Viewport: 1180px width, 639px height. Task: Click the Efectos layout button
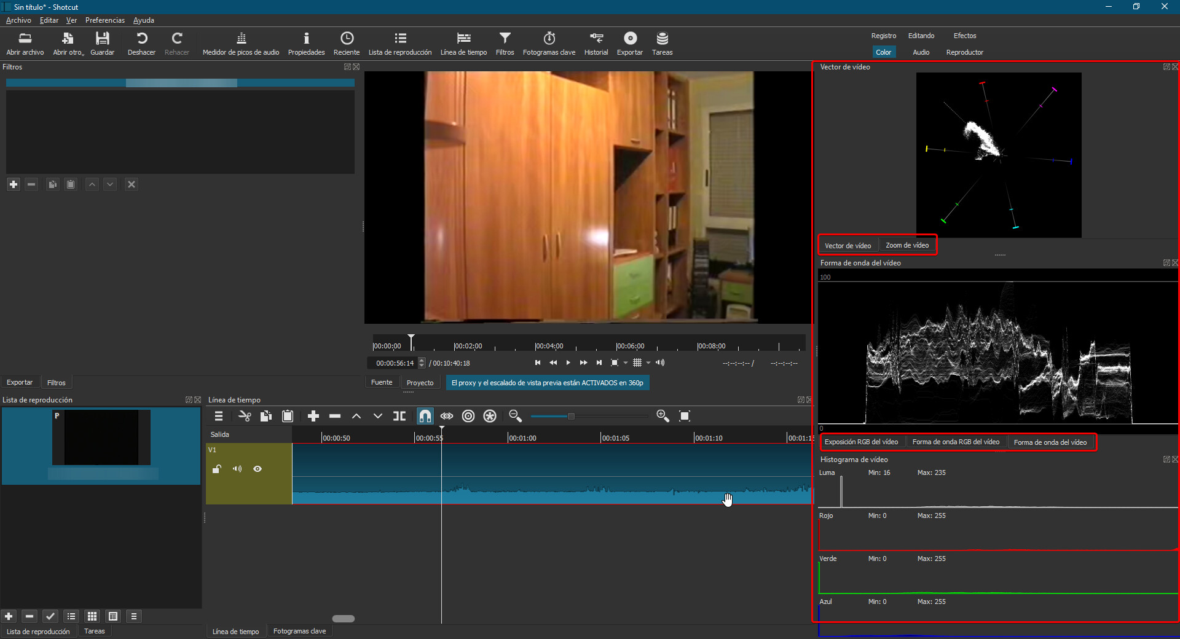pos(964,36)
